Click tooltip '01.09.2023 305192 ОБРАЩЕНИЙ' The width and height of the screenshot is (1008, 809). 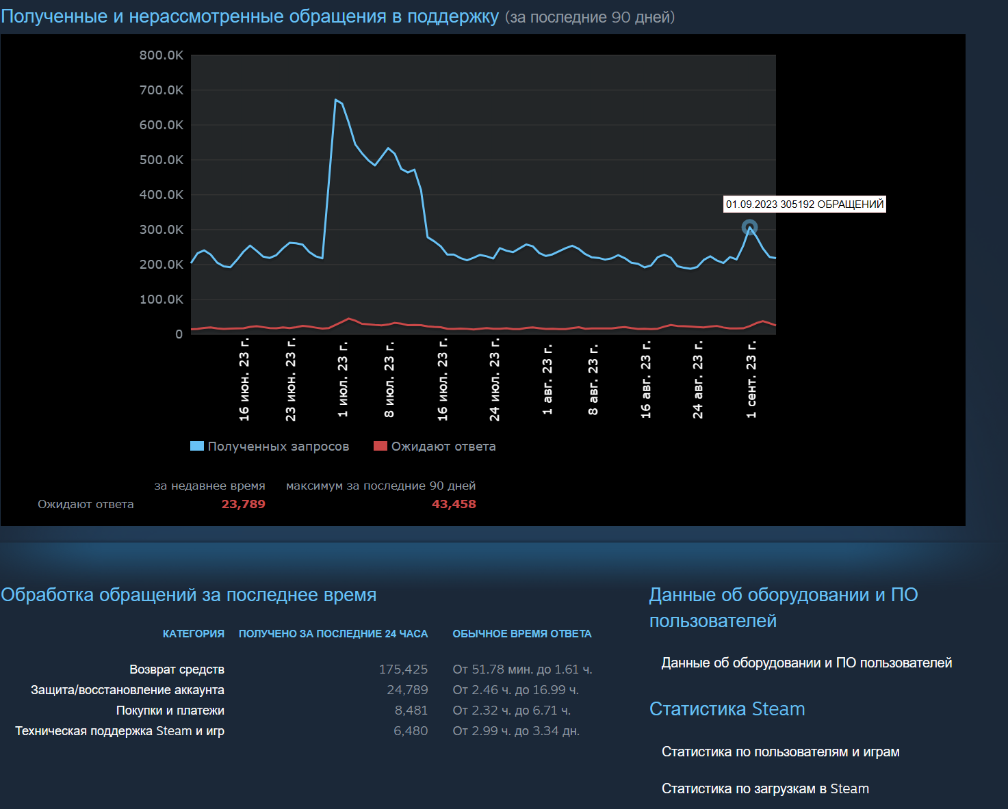[x=805, y=204]
